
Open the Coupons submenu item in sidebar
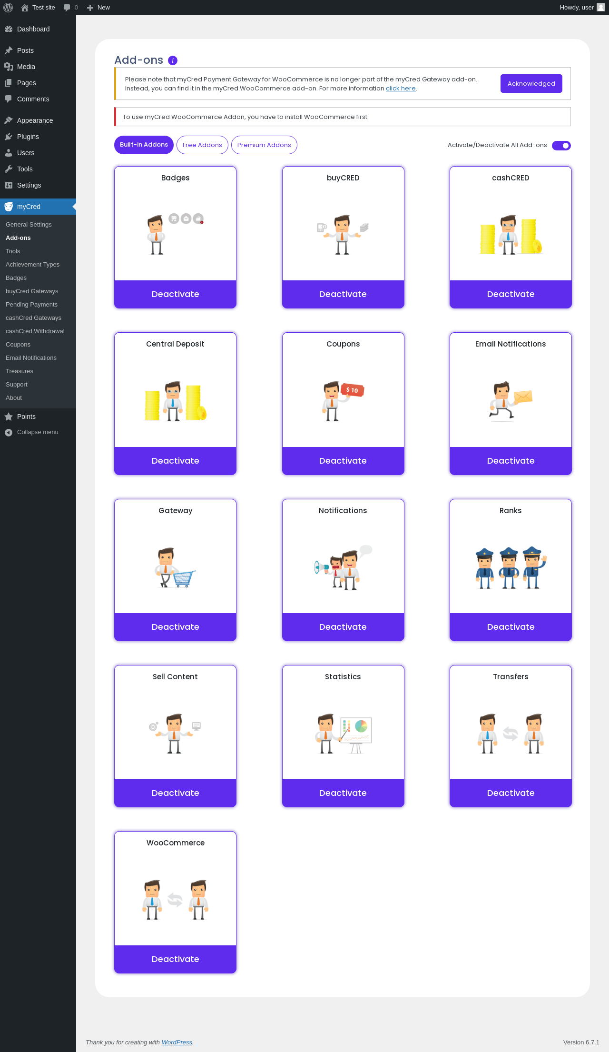[18, 345]
